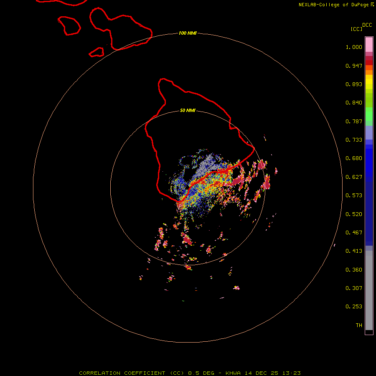The height and width of the screenshot is (376, 376).
Task: Click the 0.947 color scale value
Action: click(354, 66)
